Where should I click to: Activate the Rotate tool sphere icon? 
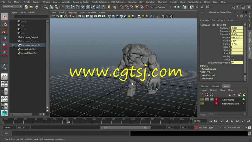4,45
